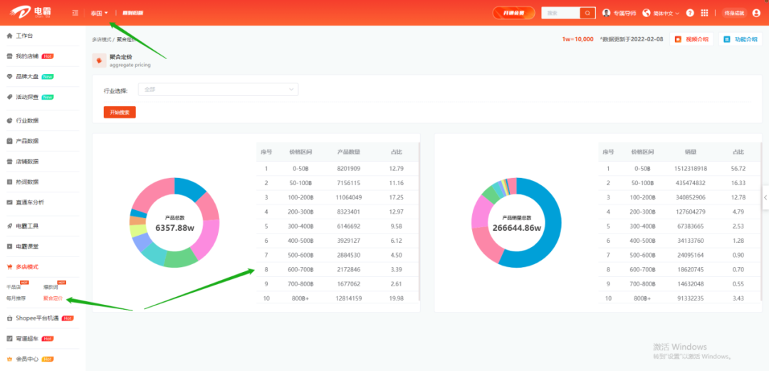Select 聚合定价 under 多店模式
This screenshot has height=371, width=769.
click(x=53, y=298)
